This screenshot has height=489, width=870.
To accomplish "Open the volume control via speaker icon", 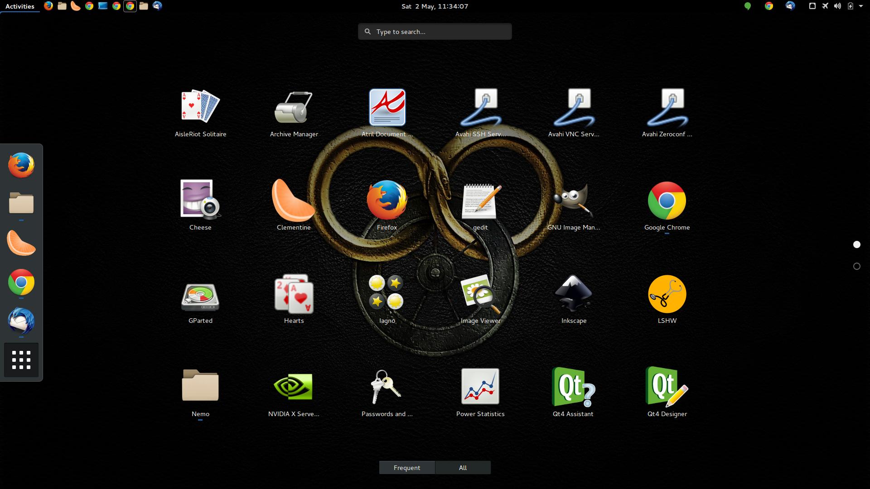I will click(837, 6).
